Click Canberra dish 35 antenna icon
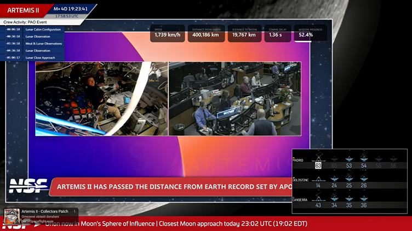 tap(349, 199)
